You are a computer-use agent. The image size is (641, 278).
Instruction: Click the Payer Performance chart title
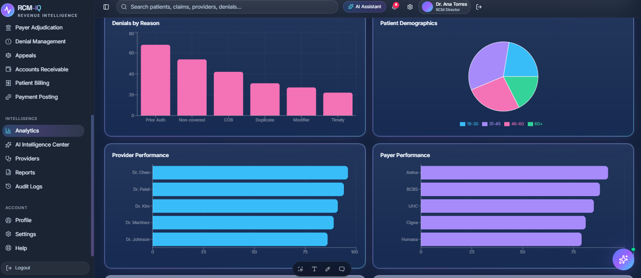(x=405, y=155)
